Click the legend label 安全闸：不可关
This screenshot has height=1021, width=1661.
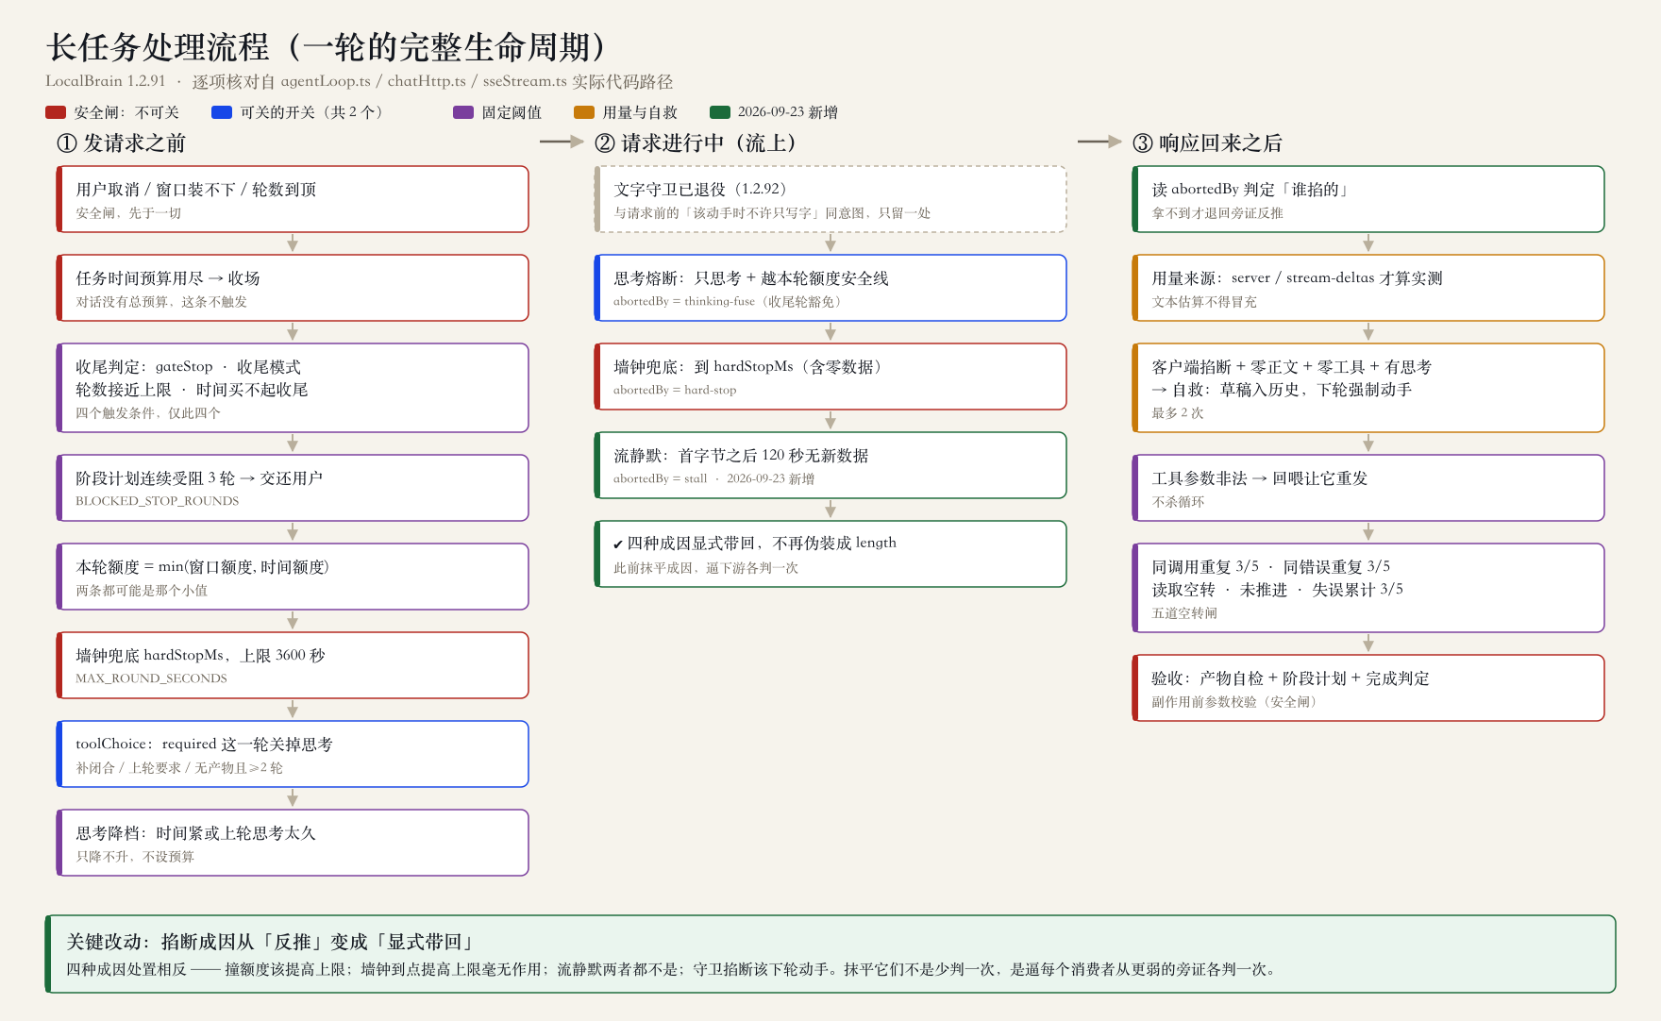(x=126, y=112)
